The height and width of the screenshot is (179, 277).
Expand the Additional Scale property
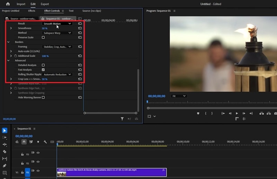point(11,56)
